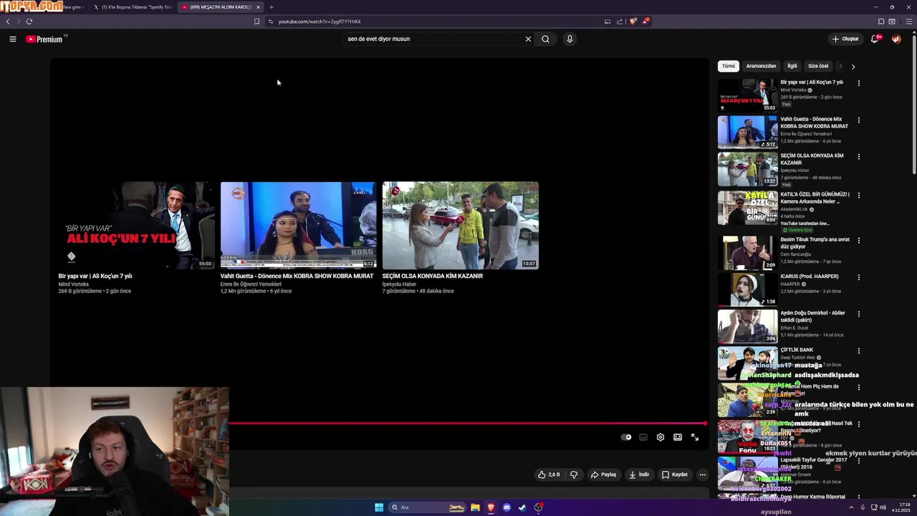Open YouTube notifications bell

point(874,39)
